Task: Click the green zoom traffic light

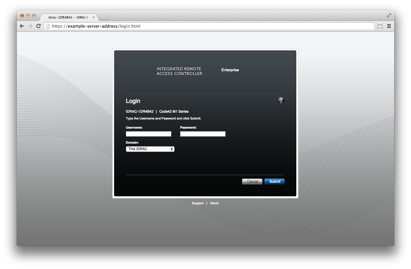Action: [34, 16]
